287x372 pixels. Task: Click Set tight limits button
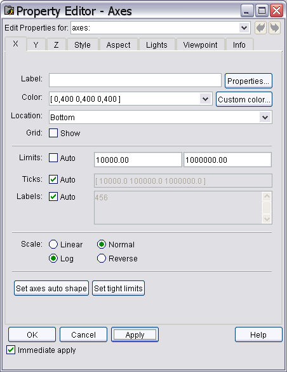click(118, 288)
